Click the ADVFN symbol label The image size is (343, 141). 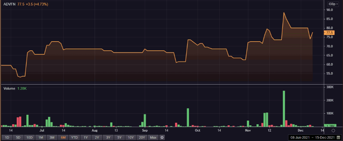click(x=9, y=4)
